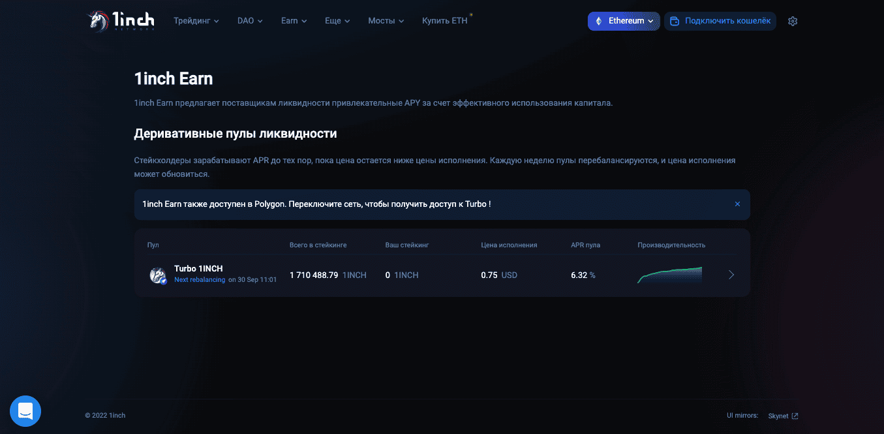Expand the Еще menu
This screenshot has height=434, width=884.
pyautogui.click(x=337, y=21)
